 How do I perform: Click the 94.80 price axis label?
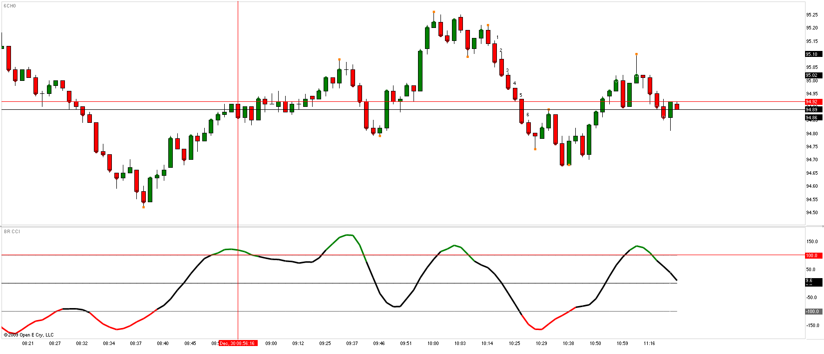click(x=812, y=133)
